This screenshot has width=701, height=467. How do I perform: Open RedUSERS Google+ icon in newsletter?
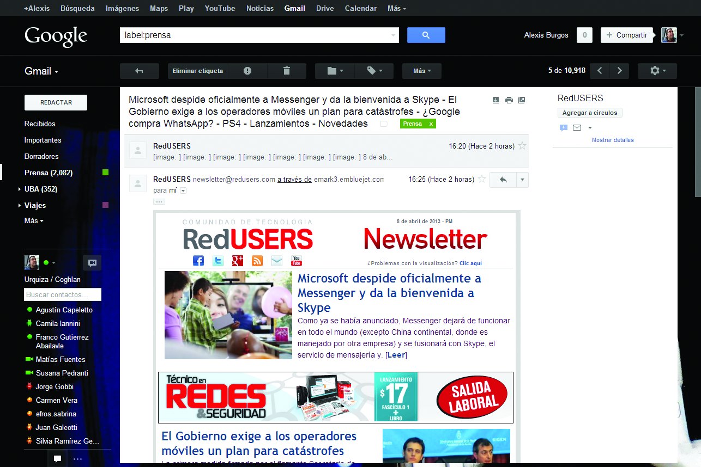(x=237, y=260)
